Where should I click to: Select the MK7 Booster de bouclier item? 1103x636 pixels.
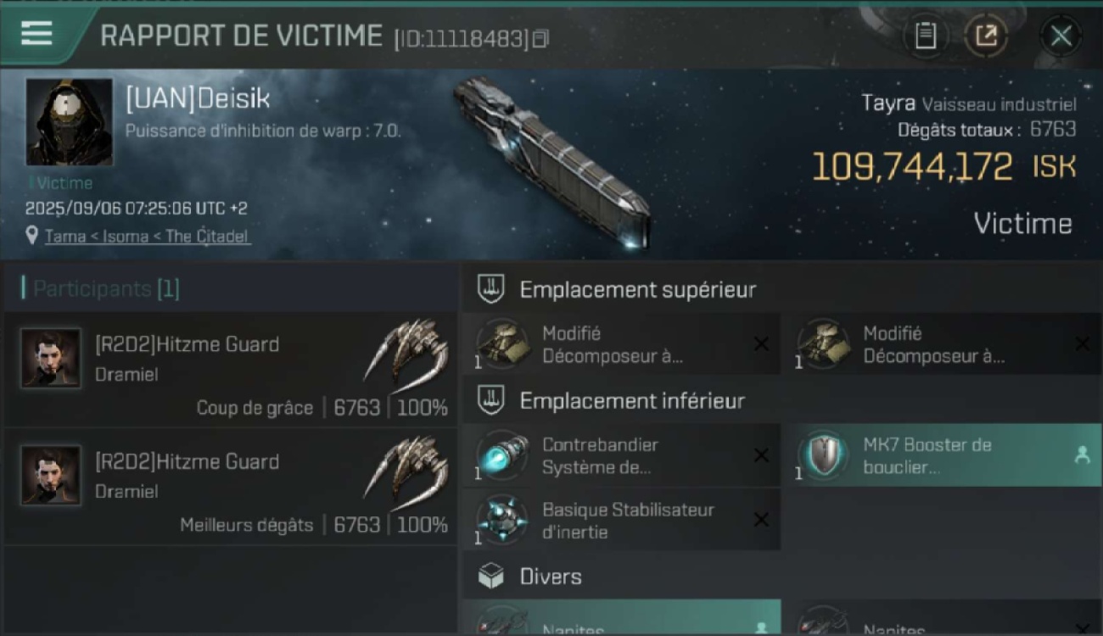click(x=942, y=455)
